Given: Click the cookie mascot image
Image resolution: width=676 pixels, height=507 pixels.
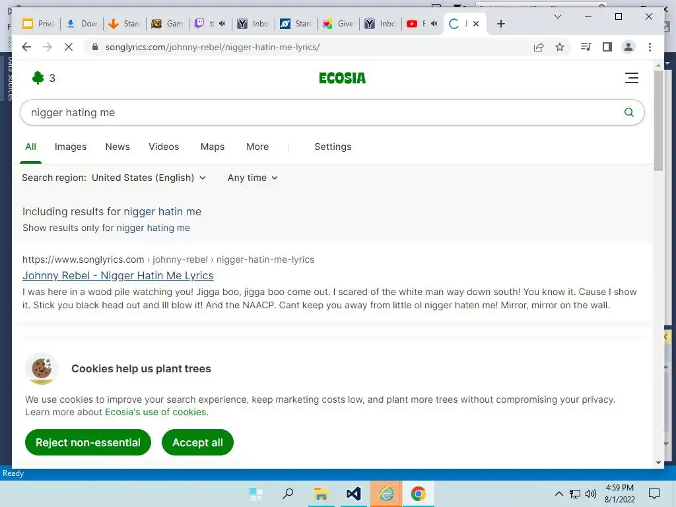Looking at the screenshot, I should 42,369.
